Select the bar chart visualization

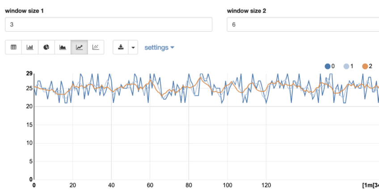pyautogui.click(x=30, y=47)
